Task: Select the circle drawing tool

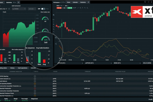Action: (54, 27)
